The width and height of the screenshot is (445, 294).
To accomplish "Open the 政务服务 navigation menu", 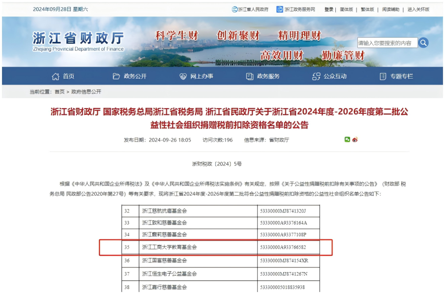I will tap(268, 76).
